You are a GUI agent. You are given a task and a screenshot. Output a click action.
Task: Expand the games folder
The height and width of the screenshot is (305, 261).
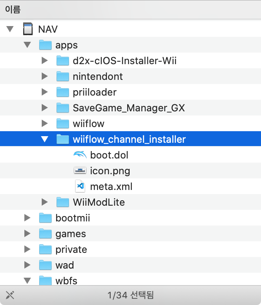(x=27, y=234)
